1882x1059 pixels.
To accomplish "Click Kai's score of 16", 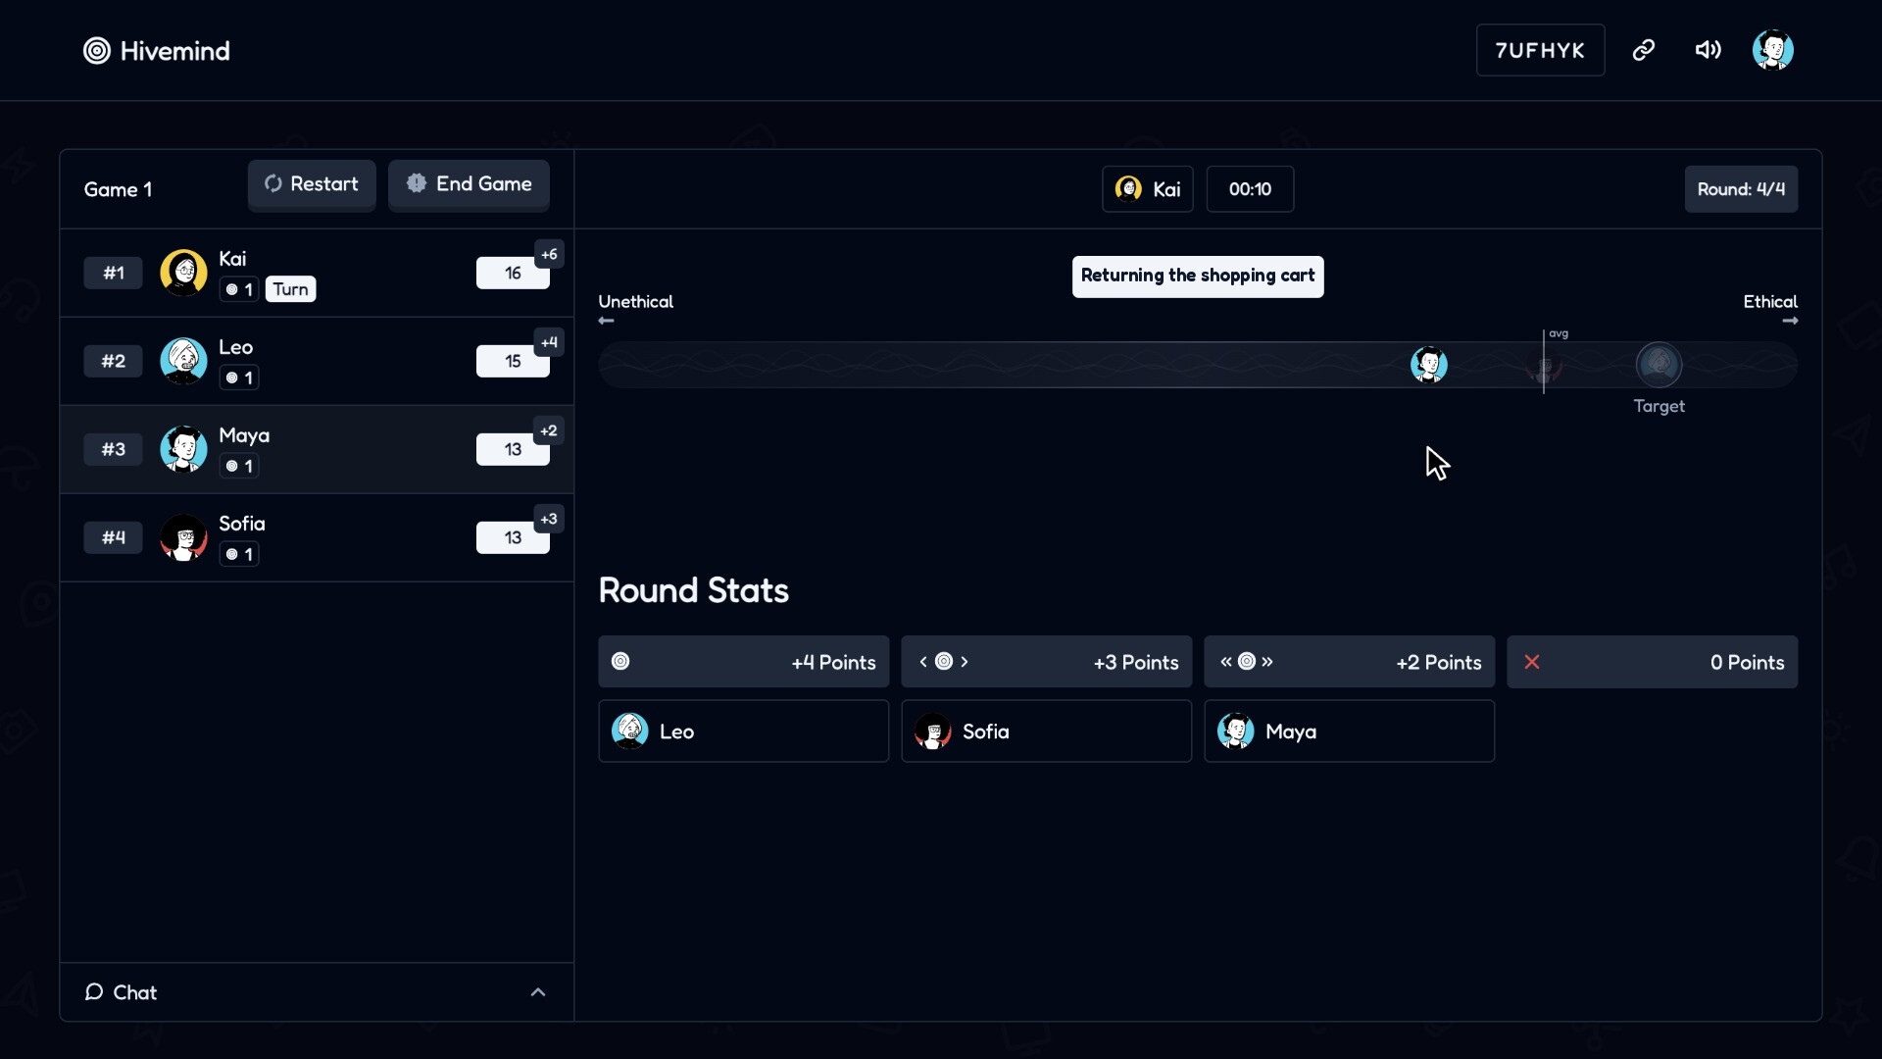I will tap(513, 274).
